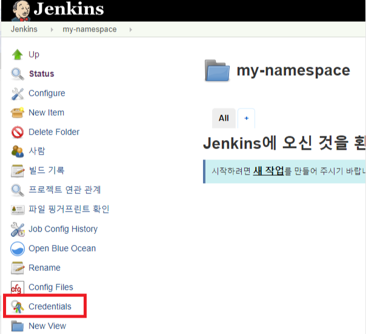Open the 프로젝트 연관 관계 link
The width and height of the screenshot is (366, 334).
pyautogui.click(x=64, y=190)
